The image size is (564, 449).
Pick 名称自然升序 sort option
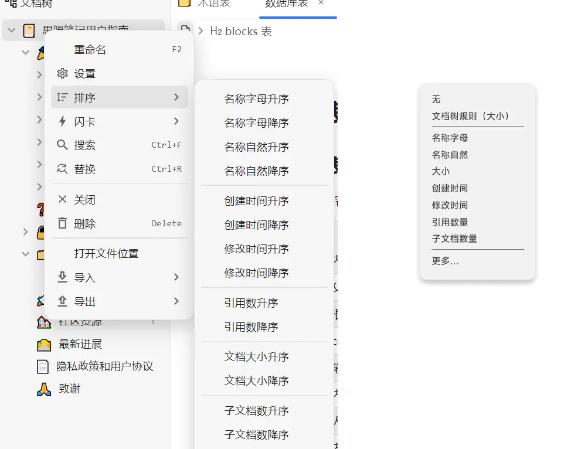tap(264, 147)
